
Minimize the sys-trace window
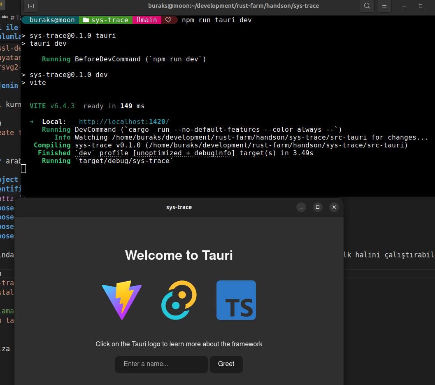[301, 208]
